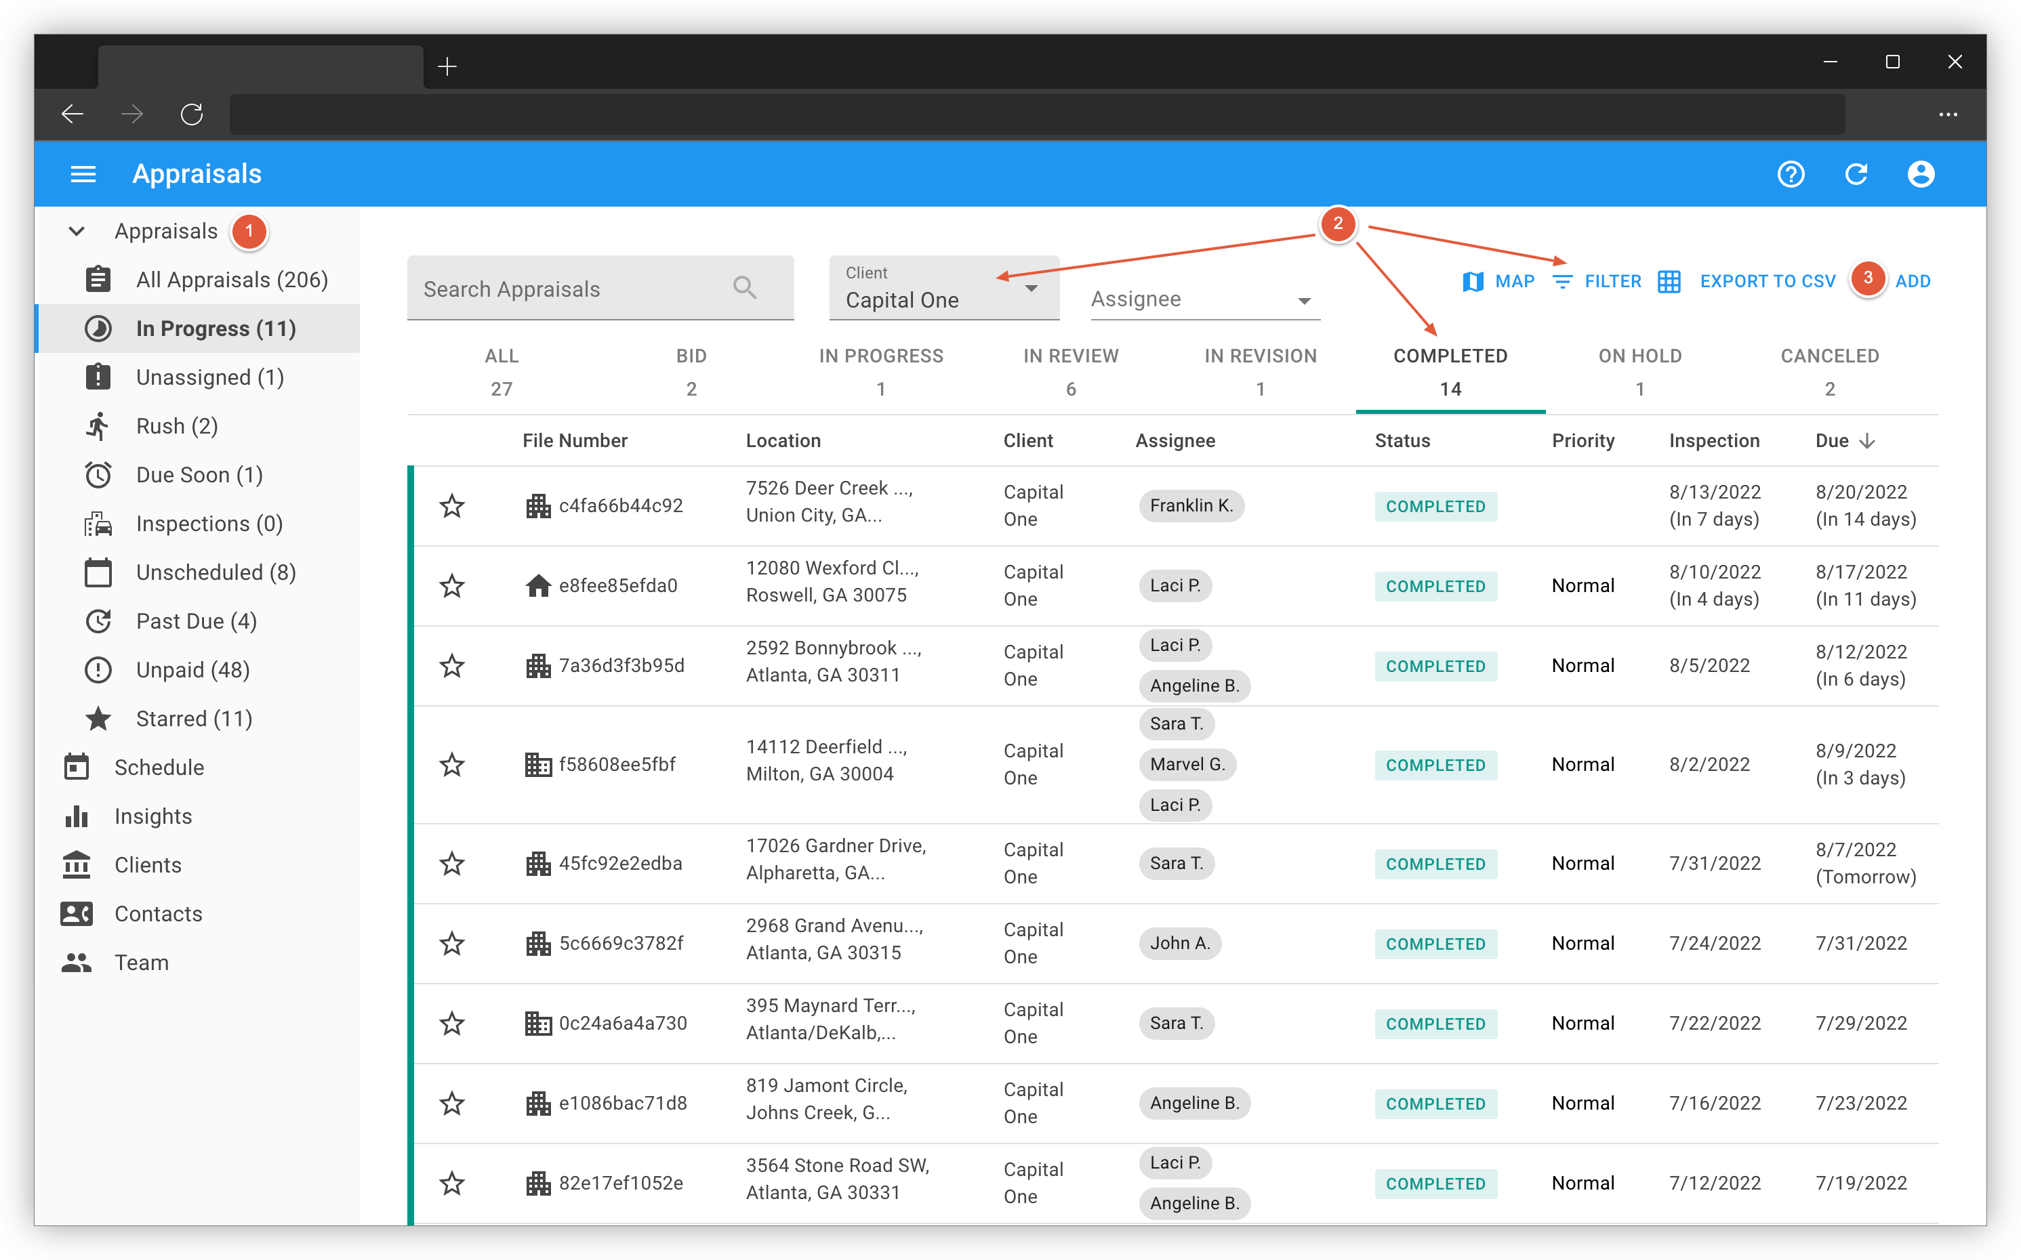The image size is (2021, 1260).
Task: Star the appraisal c4fa66b44c92
Action: tap(452, 505)
